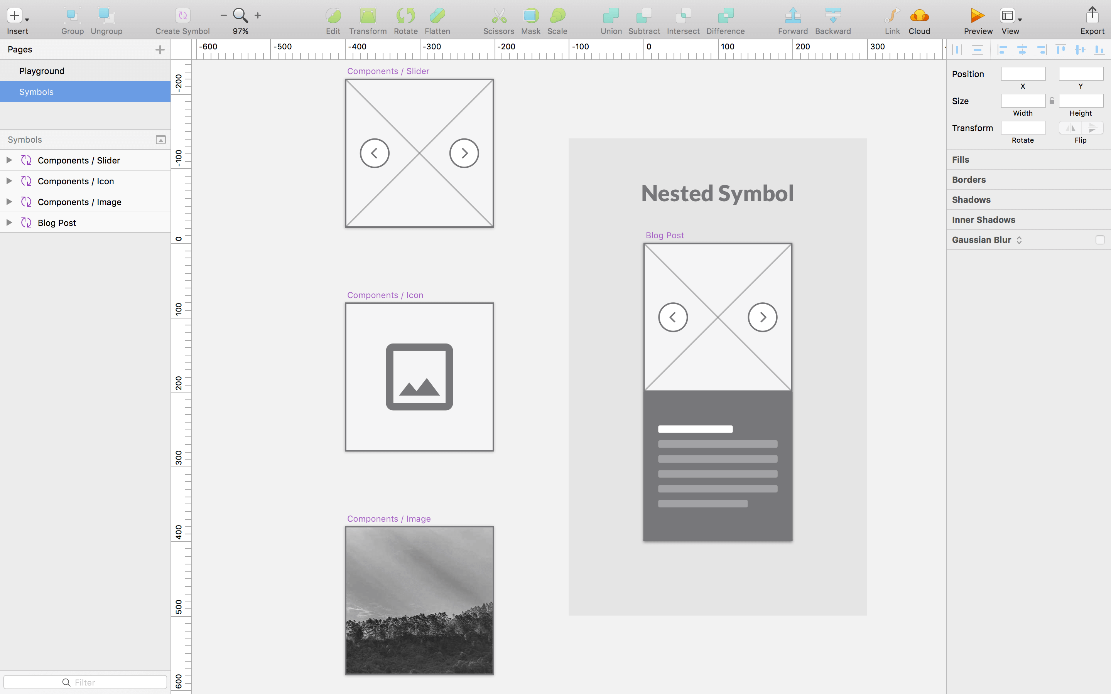The width and height of the screenshot is (1111, 694).
Task: Toggle the size proportions lock
Action: pos(1052,101)
